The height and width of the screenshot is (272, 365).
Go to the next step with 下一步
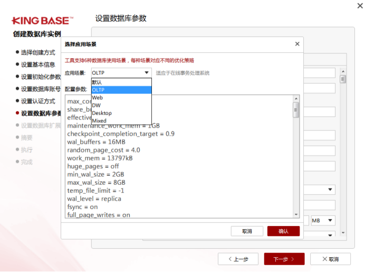point(284,259)
